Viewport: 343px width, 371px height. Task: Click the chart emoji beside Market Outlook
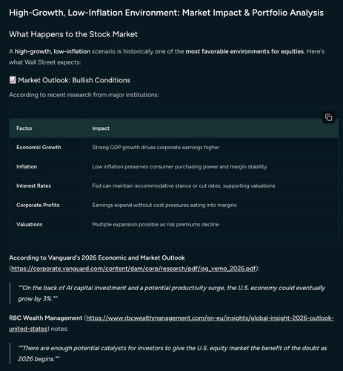13,80
